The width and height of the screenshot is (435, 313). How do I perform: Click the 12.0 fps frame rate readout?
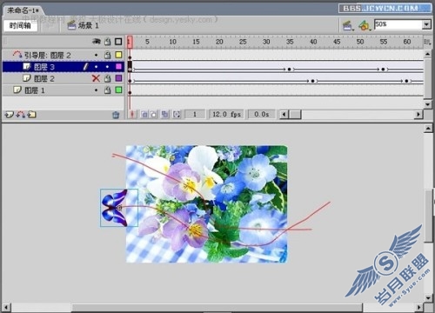coord(226,115)
